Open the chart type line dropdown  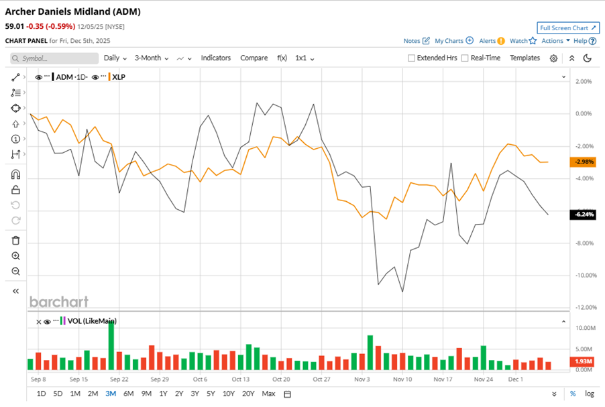pos(184,58)
